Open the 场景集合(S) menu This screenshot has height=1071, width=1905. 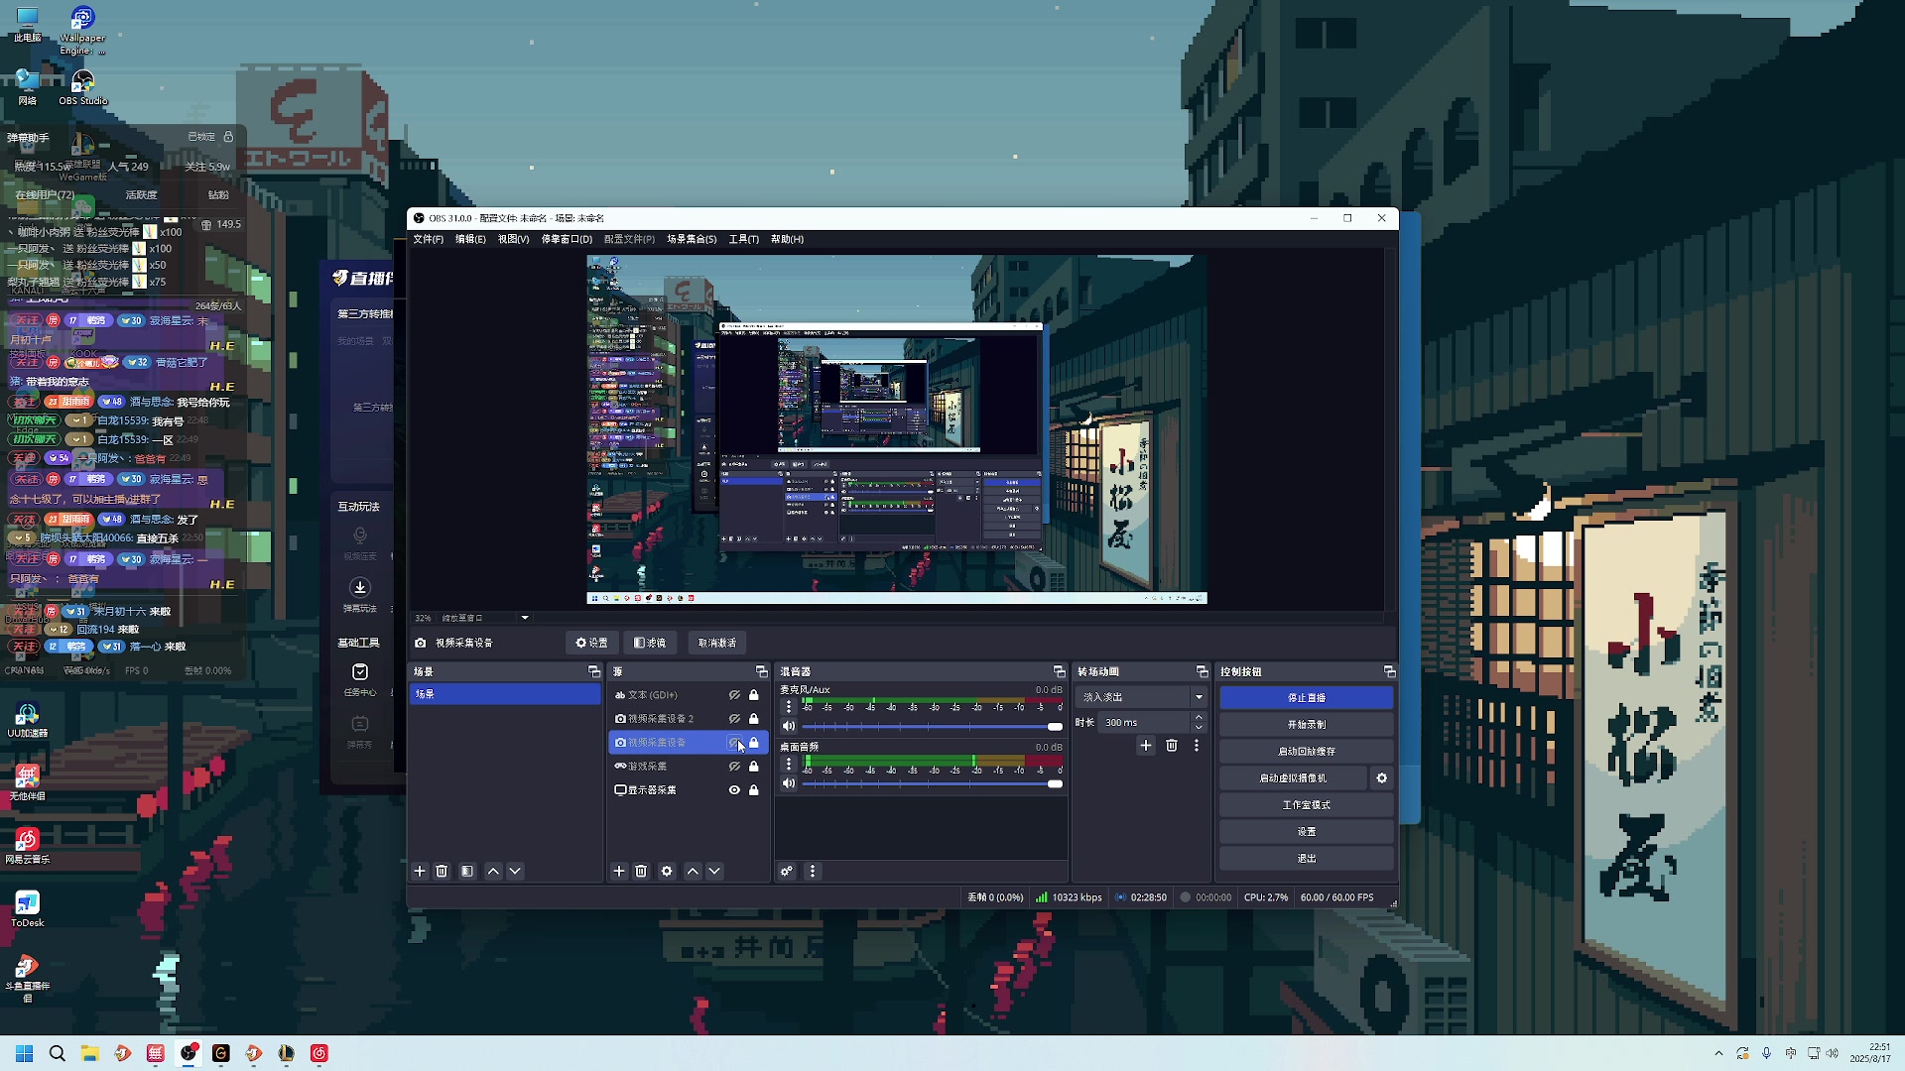coord(692,239)
